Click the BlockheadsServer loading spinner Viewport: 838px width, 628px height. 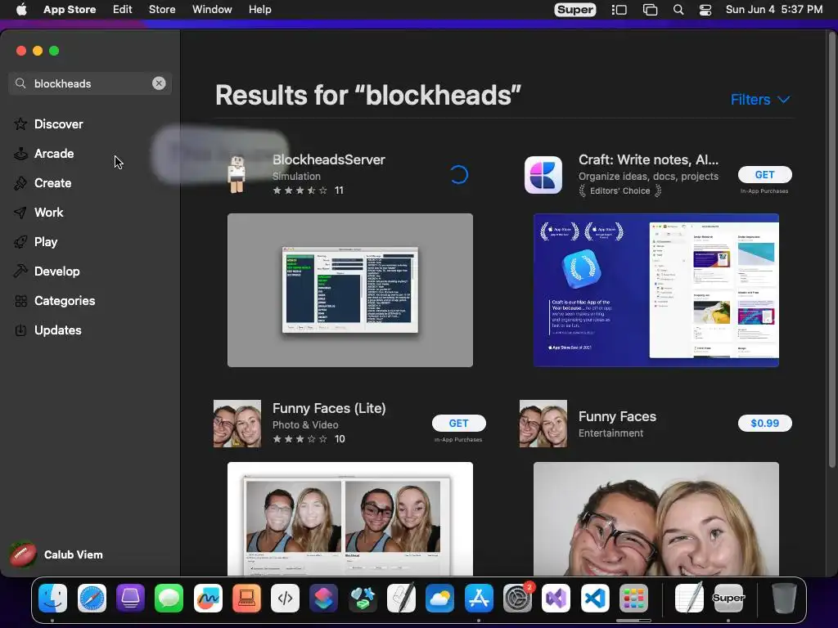point(459,175)
